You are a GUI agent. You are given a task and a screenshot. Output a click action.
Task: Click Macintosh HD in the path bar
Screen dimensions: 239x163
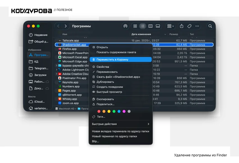tap(65, 109)
